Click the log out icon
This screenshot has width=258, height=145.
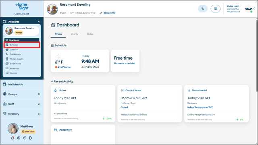tap(31, 138)
